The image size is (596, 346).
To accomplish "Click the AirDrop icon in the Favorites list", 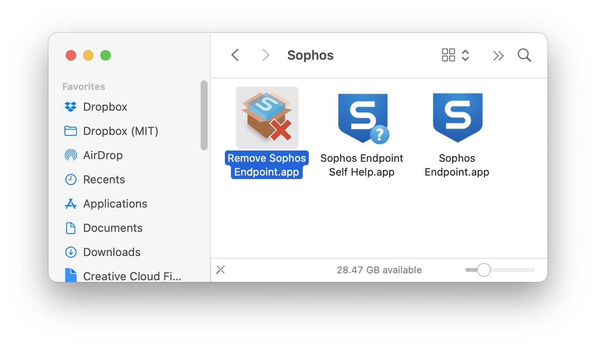I will pos(70,155).
